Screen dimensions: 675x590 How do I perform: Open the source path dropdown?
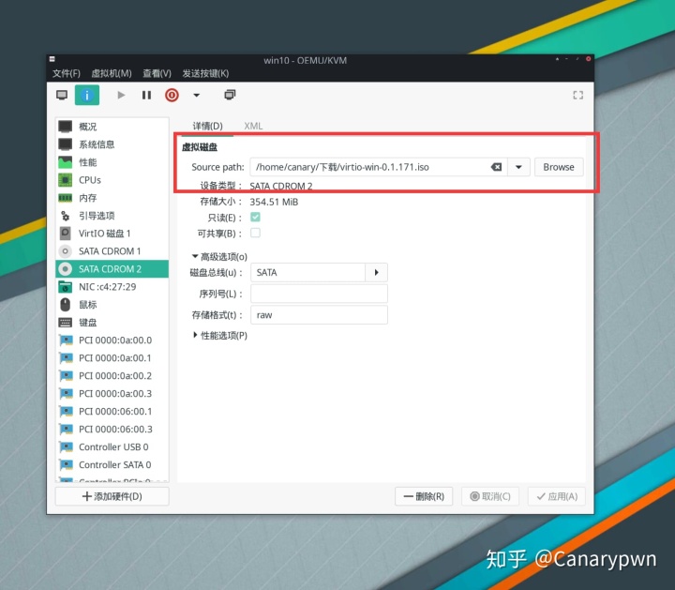point(518,167)
